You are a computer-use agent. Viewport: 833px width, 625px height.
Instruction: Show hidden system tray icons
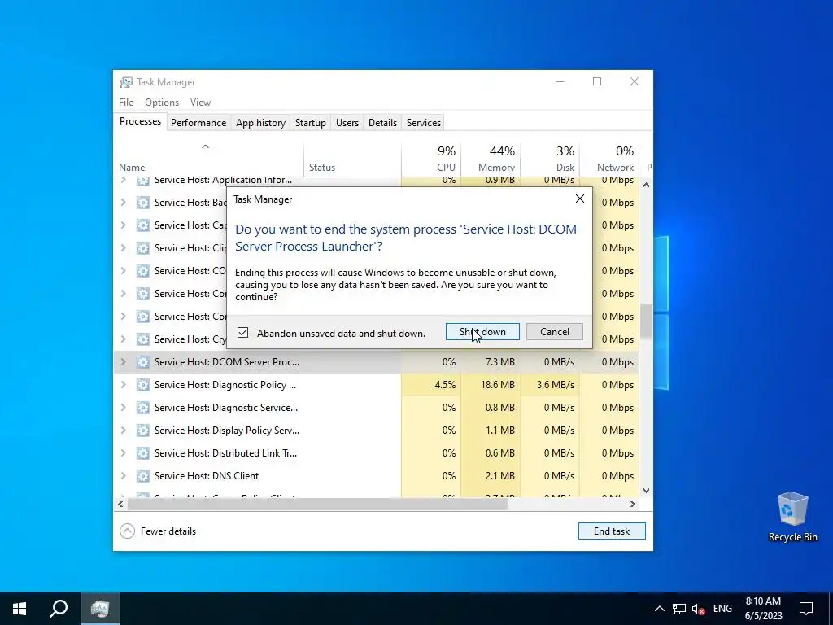pos(659,609)
